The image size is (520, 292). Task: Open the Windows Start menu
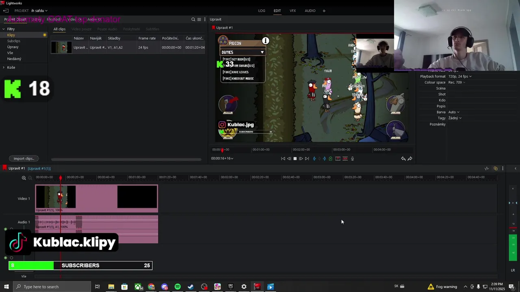tap(6, 287)
